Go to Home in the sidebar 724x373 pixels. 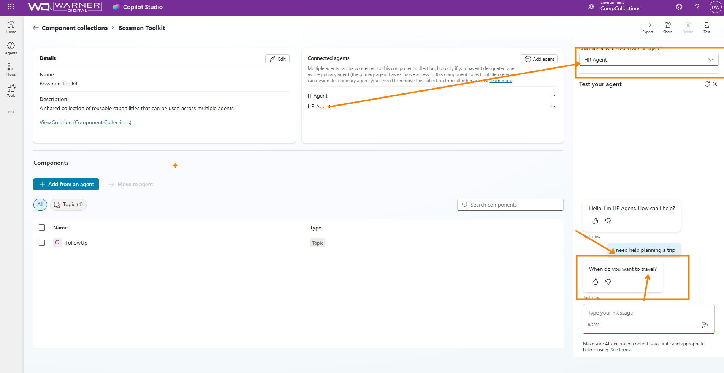coord(11,27)
